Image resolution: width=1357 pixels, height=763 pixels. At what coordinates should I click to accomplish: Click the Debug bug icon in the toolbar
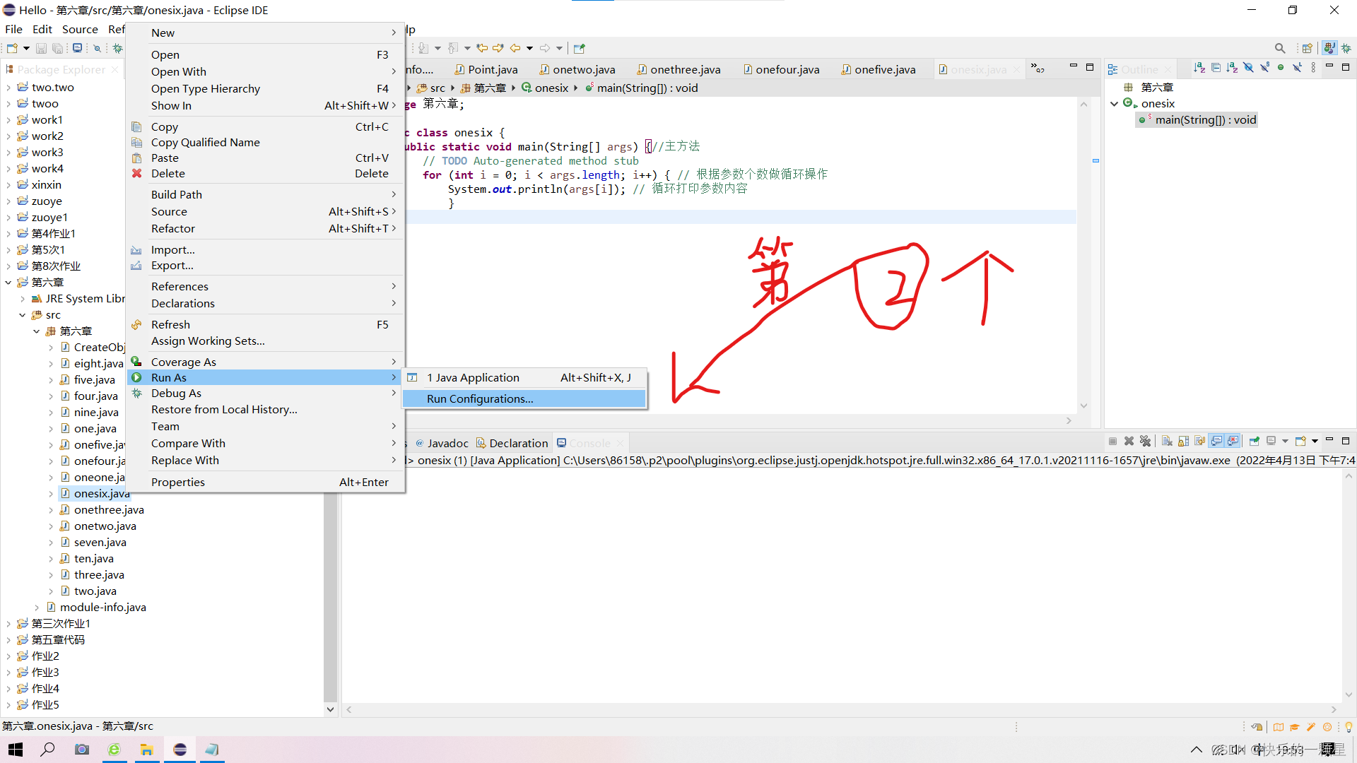tap(118, 48)
